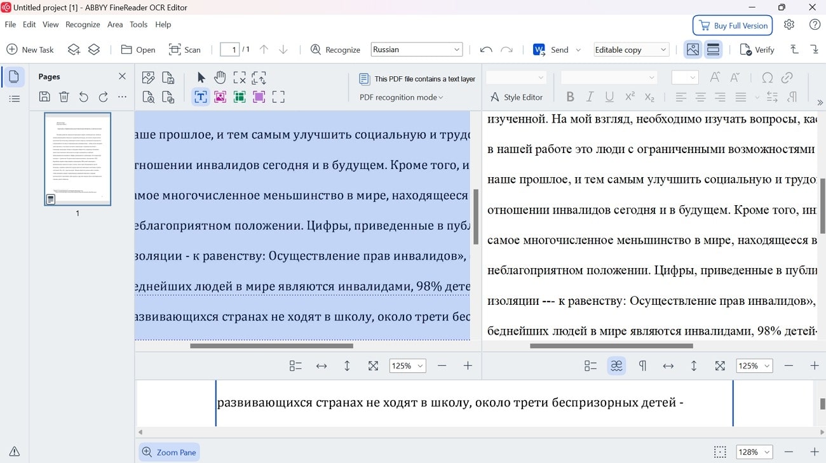
Task: Click the analyze all pages icon
Action: click(168, 97)
